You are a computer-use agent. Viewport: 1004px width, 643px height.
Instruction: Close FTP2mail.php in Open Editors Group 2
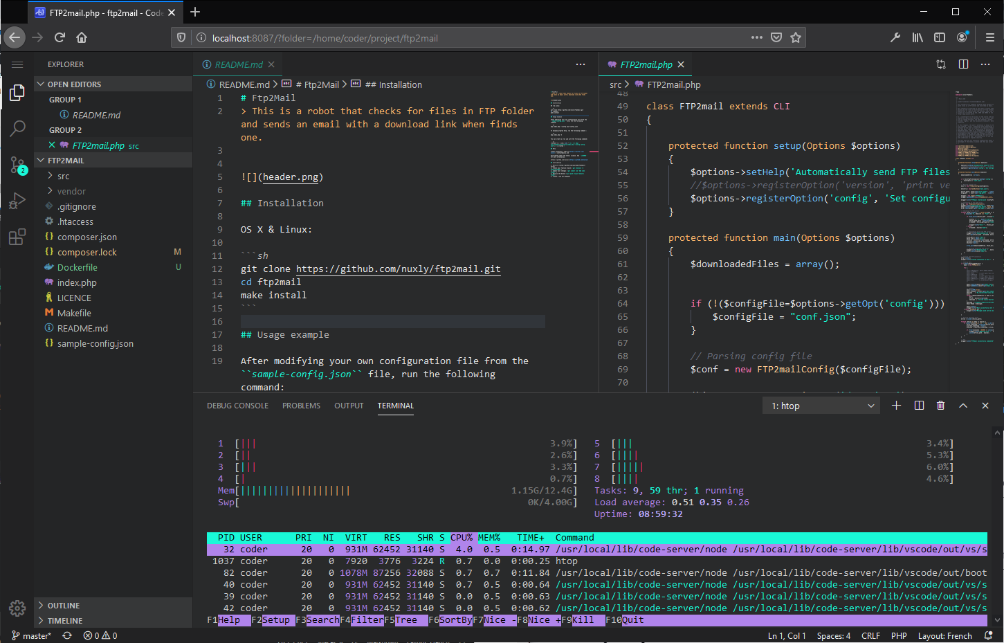52,145
